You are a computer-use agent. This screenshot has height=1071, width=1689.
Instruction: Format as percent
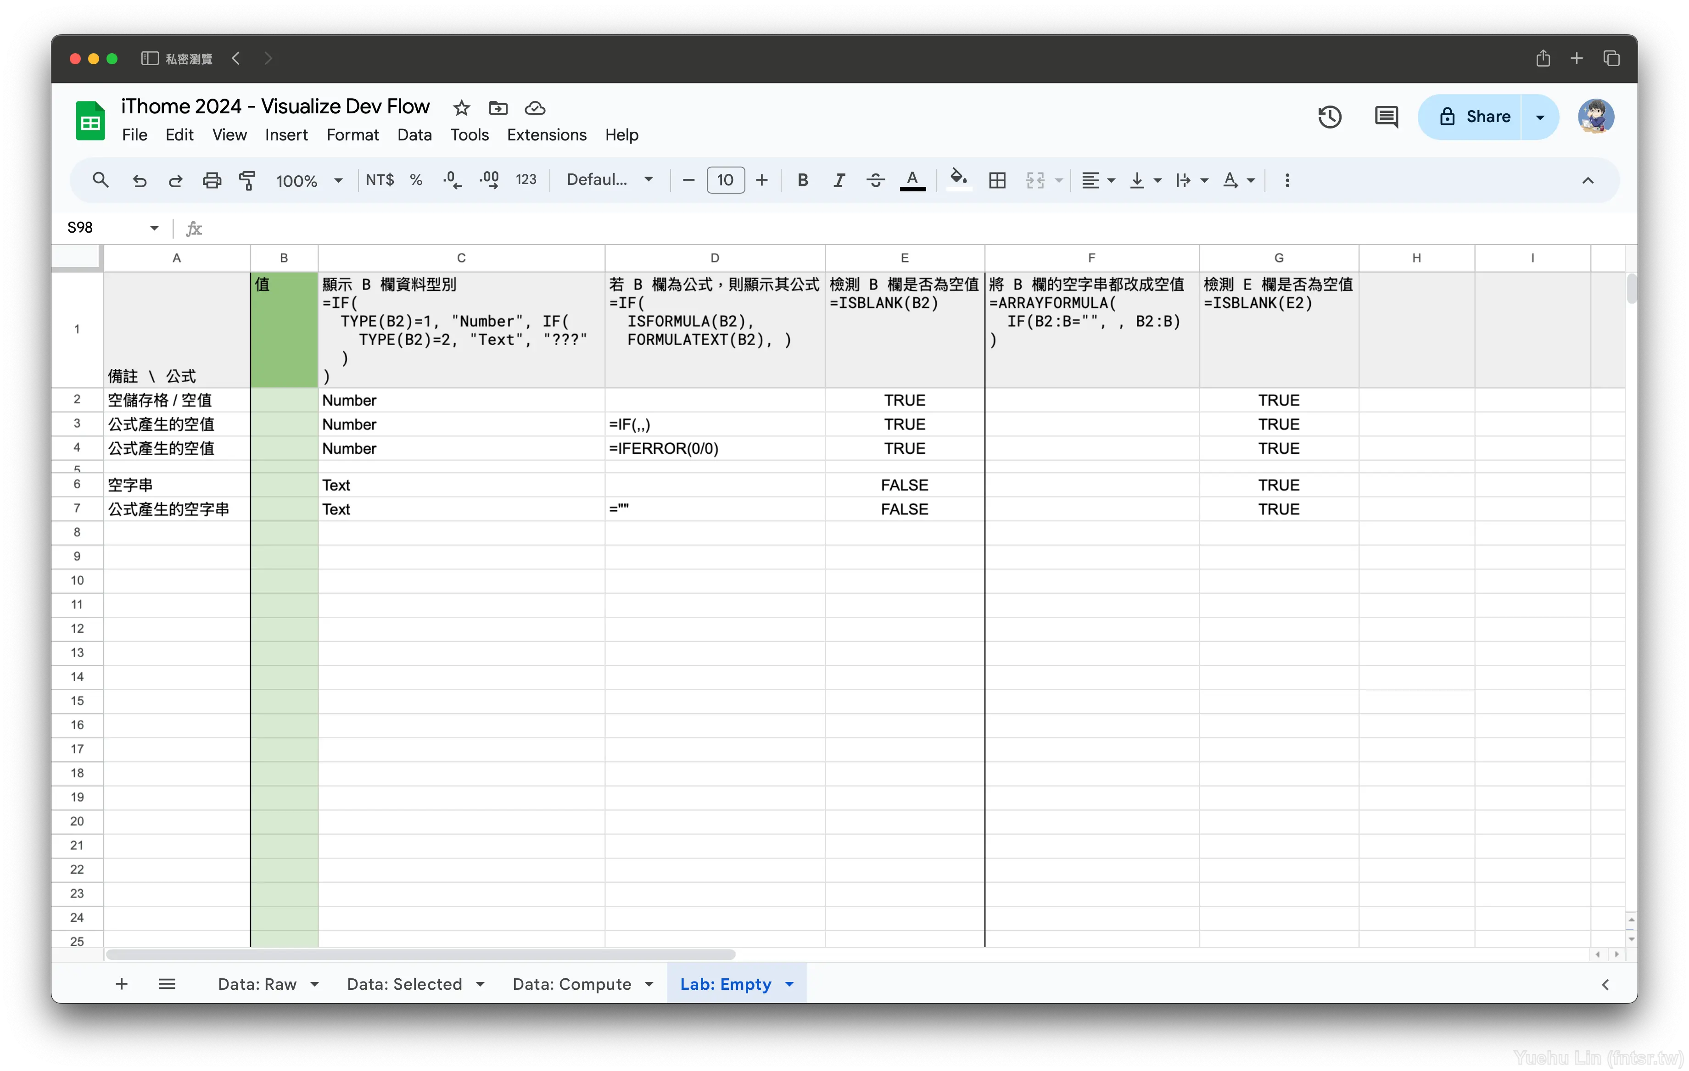click(x=416, y=180)
